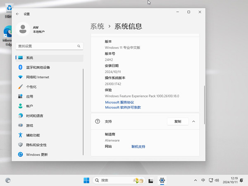
Task: Select the Alienware manufacturer text
Action: 112,141
